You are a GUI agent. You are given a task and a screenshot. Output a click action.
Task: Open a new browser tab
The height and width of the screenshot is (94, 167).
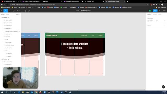pyautogui.click(x=127, y=2)
